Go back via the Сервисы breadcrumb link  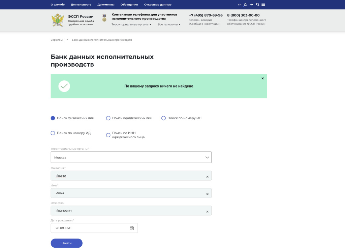[x=56, y=40]
